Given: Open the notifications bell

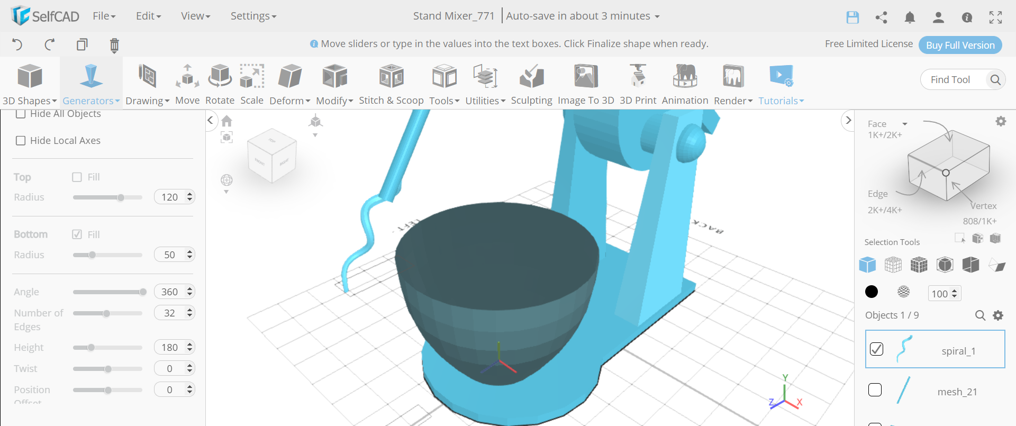Looking at the screenshot, I should (x=910, y=17).
